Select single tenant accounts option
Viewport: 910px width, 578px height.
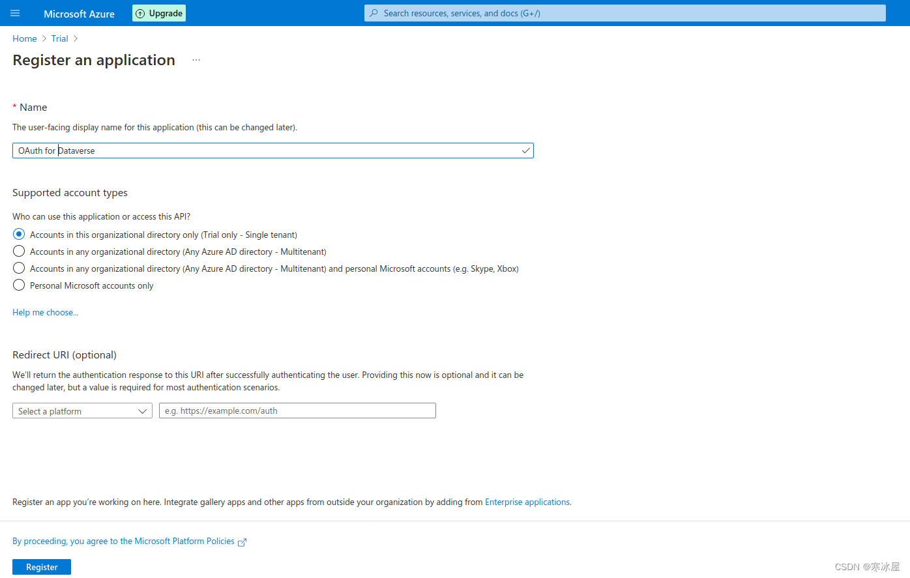click(19, 234)
